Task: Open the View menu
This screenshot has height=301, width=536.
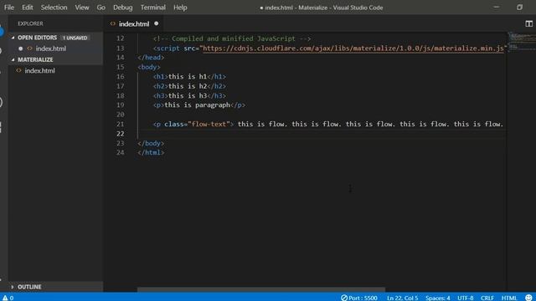Action: pos(82,8)
